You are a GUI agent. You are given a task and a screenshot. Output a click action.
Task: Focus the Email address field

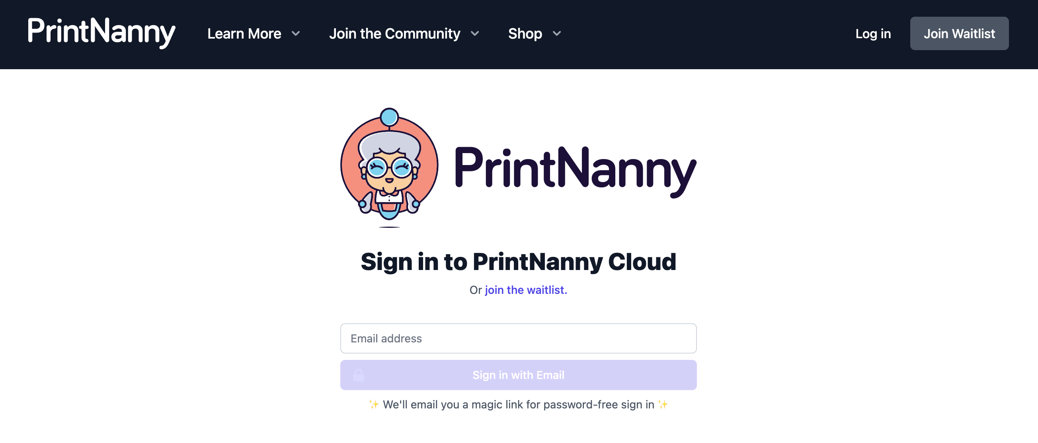coord(518,338)
